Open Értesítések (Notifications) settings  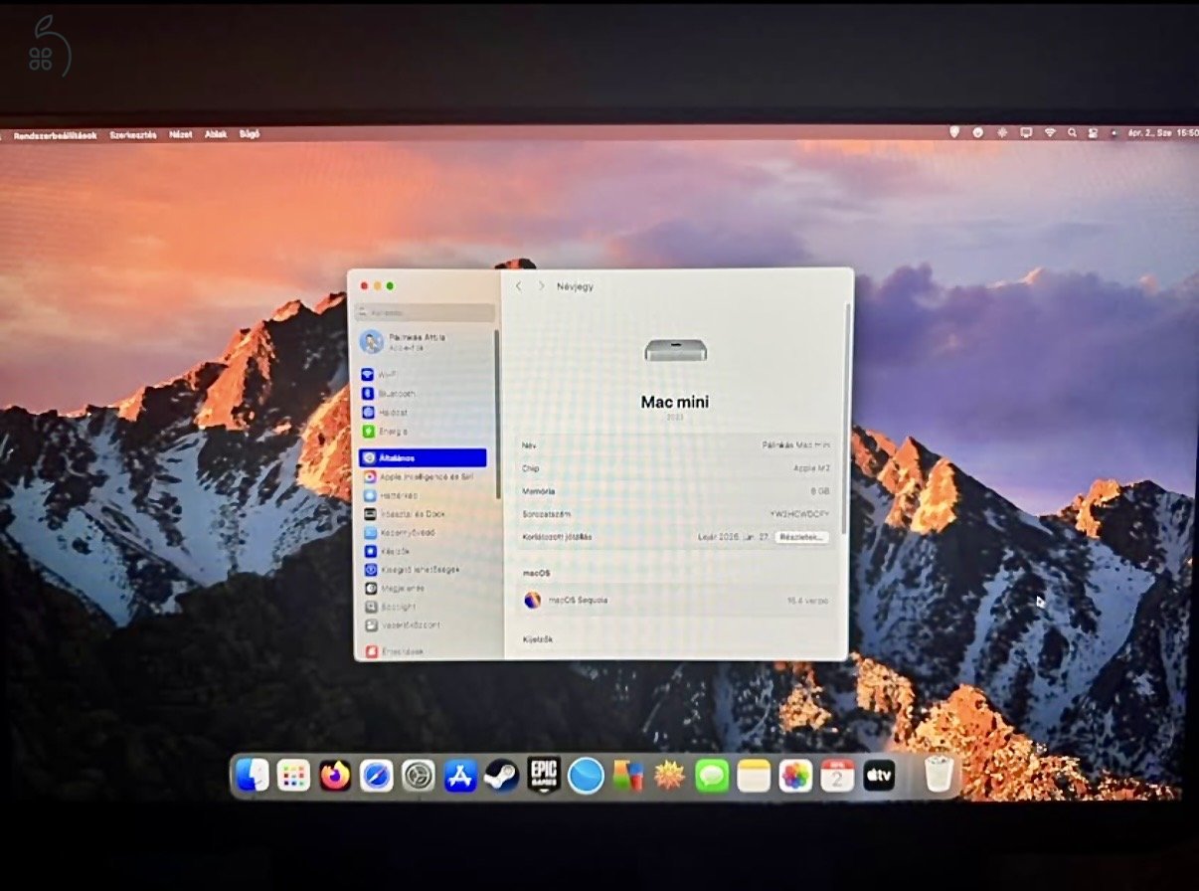[x=424, y=651]
